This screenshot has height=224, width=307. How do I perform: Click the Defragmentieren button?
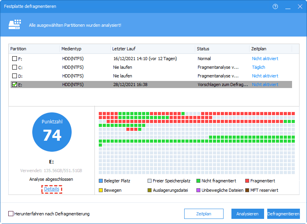pyautogui.click(x=283, y=214)
